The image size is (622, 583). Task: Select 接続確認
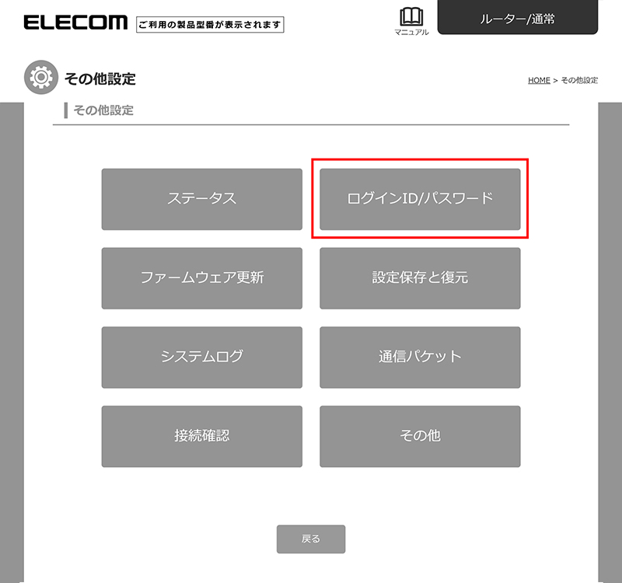click(202, 436)
